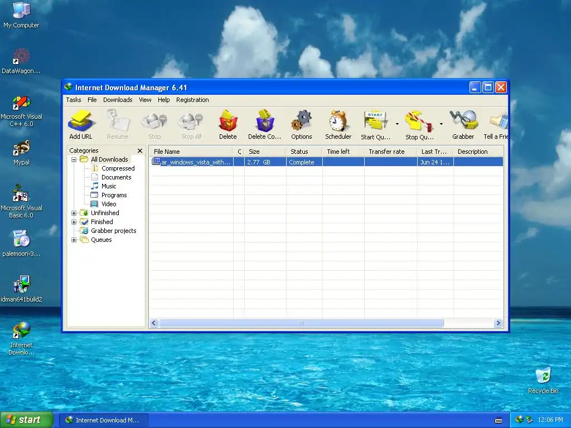Image resolution: width=571 pixels, height=428 pixels.
Task: Sort by Time left column header
Action: (x=343, y=152)
